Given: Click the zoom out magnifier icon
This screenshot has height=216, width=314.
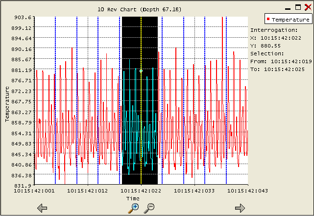Looking at the screenshot, I should [x=149, y=208].
